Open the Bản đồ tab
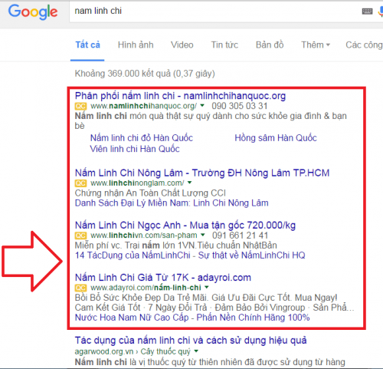This screenshot has width=383, height=369. [x=270, y=45]
